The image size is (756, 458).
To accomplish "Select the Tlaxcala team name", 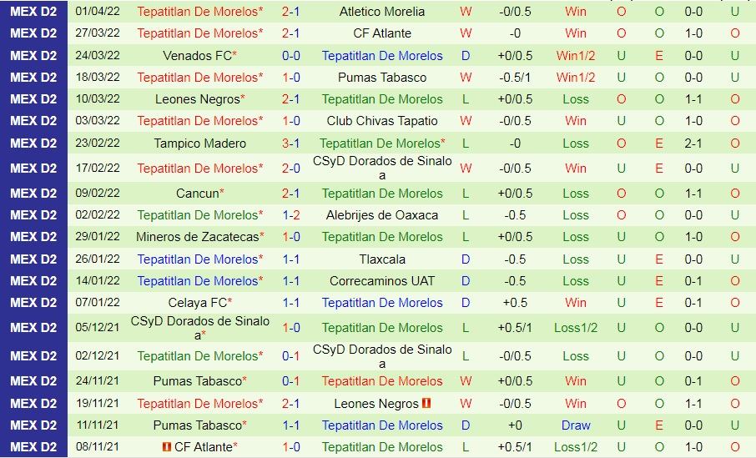I will (382, 259).
